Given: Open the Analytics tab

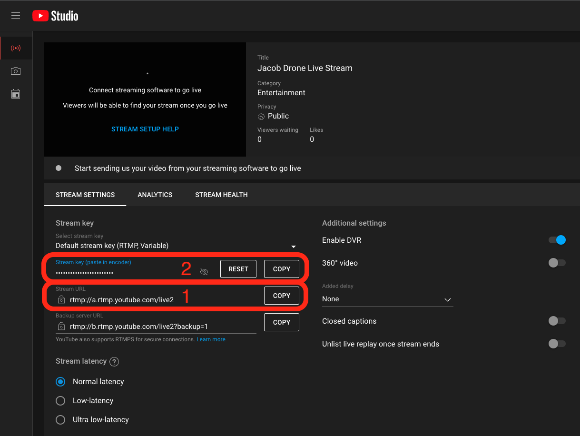Looking at the screenshot, I should [x=155, y=195].
